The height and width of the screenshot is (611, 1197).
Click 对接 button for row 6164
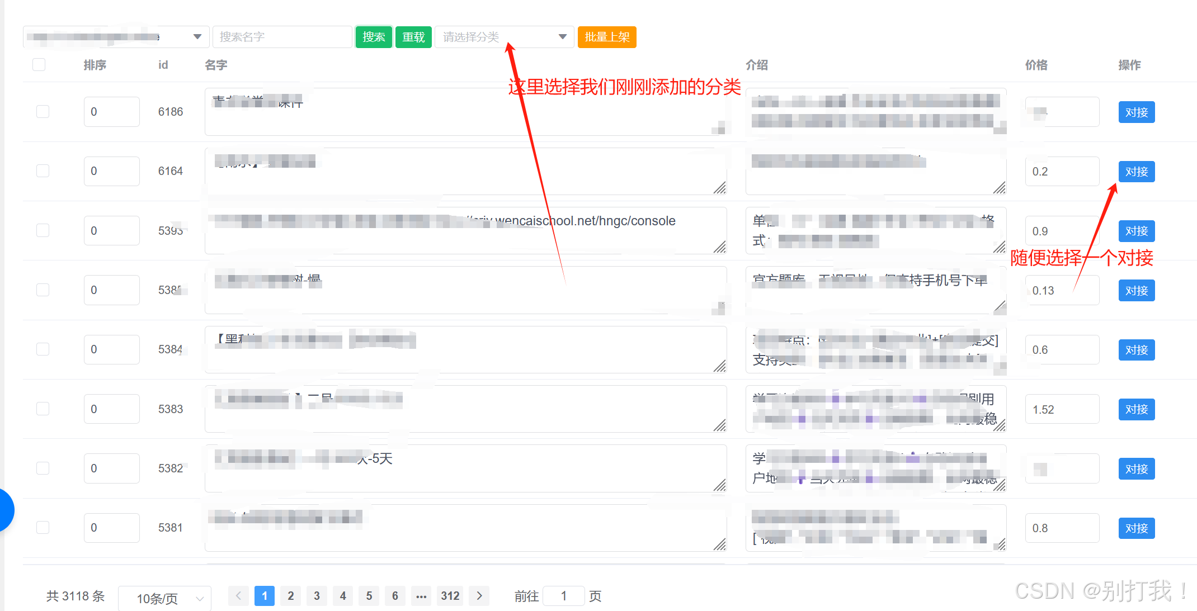point(1136,172)
